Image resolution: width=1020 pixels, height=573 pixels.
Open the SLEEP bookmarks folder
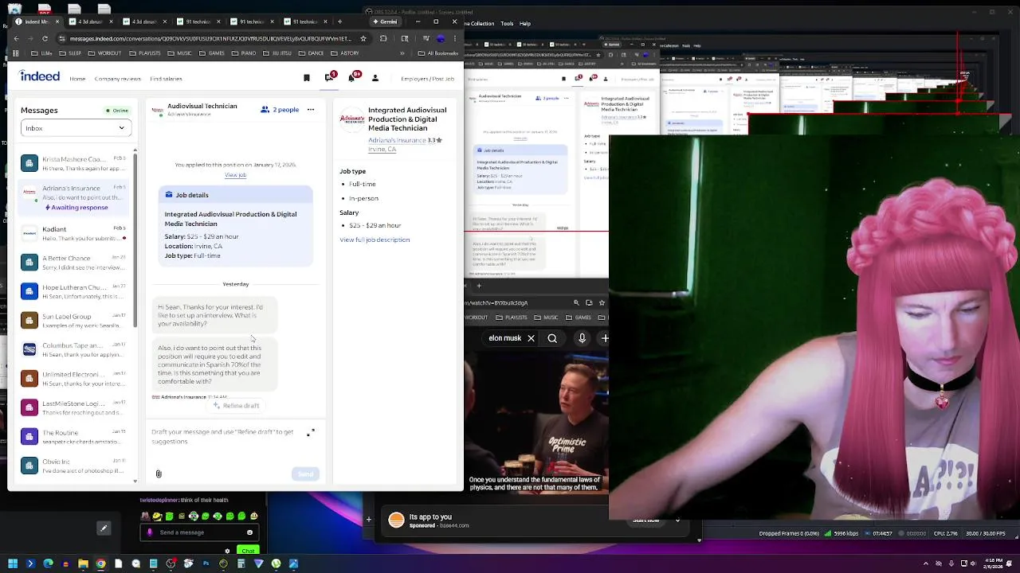[x=71, y=53]
